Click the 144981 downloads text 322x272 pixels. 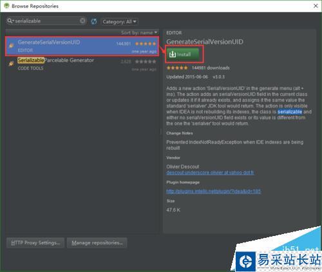point(211,68)
